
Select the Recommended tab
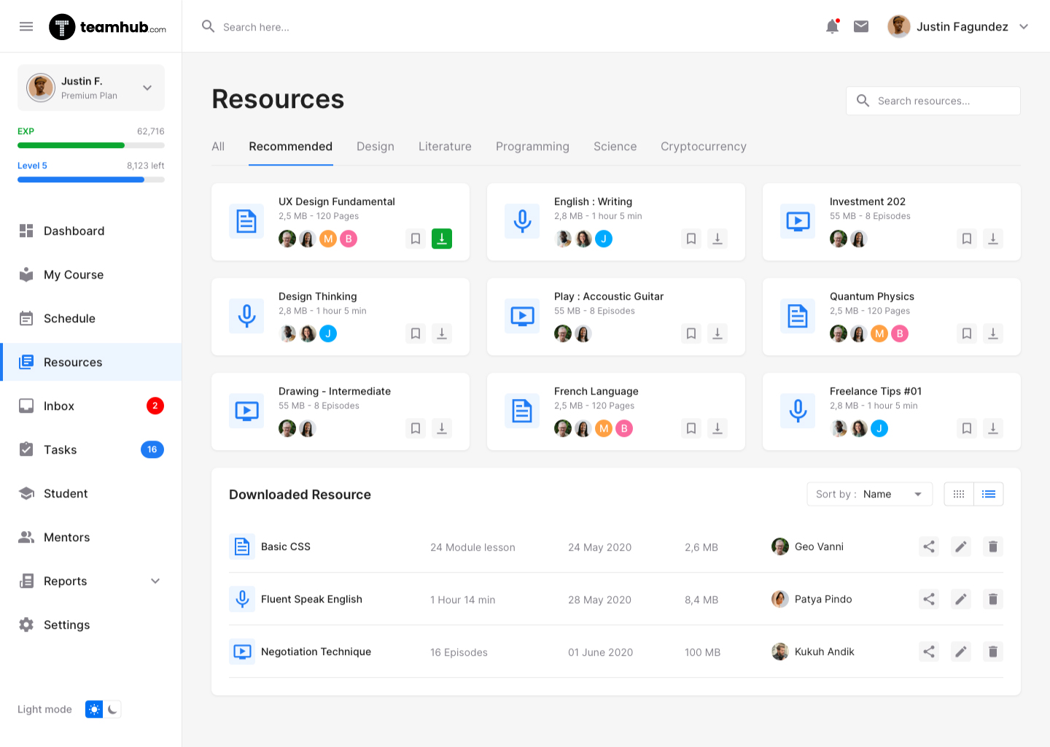(x=291, y=147)
